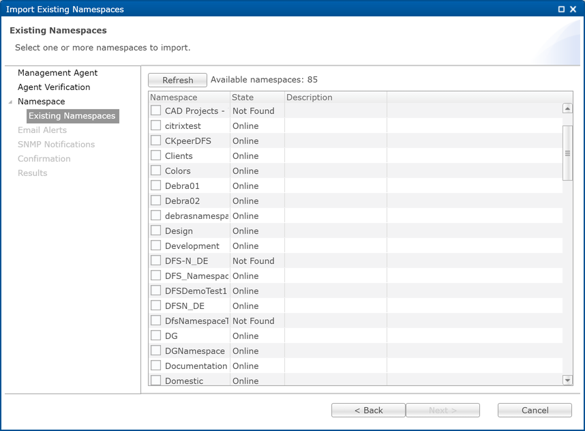Tick the Domestic namespace checkbox
Image resolution: width=585 pixels, height=431 pixels.
[x=155, y=381]
